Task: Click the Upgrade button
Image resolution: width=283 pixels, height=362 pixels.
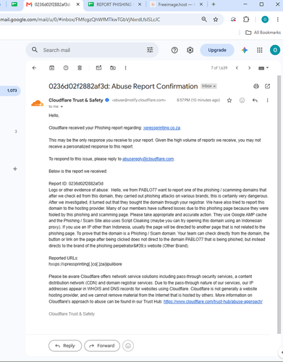Action: (x=217, y=50)
